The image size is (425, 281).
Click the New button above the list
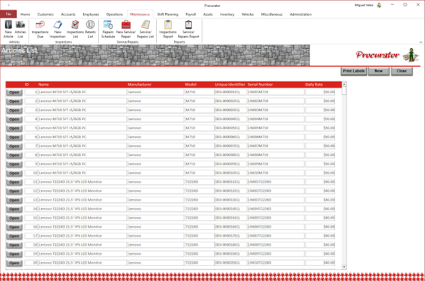[x=378, y=71]
